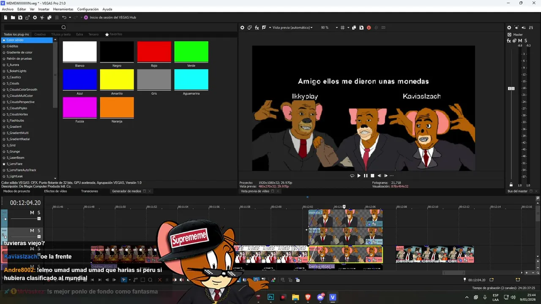541x304 pixels.
Task: Open Photoshop from the taskbar
Action: coord(271,297)
